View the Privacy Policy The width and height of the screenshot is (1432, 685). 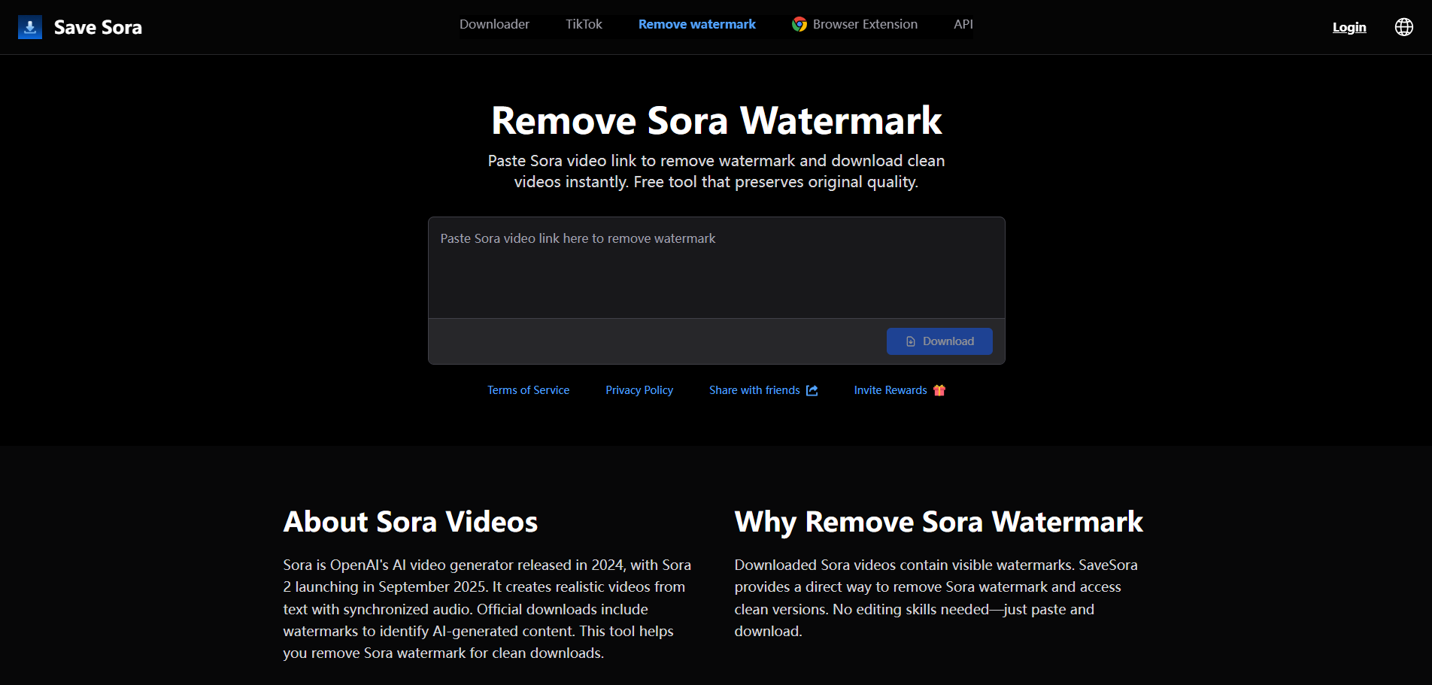tap(639, 390)
